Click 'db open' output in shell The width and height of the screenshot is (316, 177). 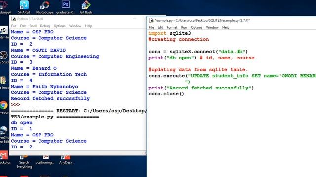pos(22,122)
